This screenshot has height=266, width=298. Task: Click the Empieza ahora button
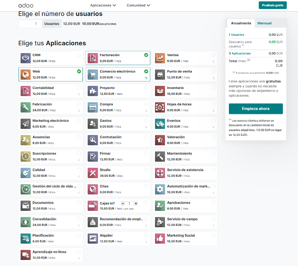(x=256, y=109)
